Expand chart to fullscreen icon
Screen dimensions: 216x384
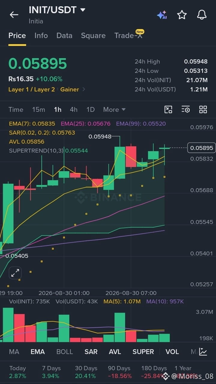(x=15, y=273)
